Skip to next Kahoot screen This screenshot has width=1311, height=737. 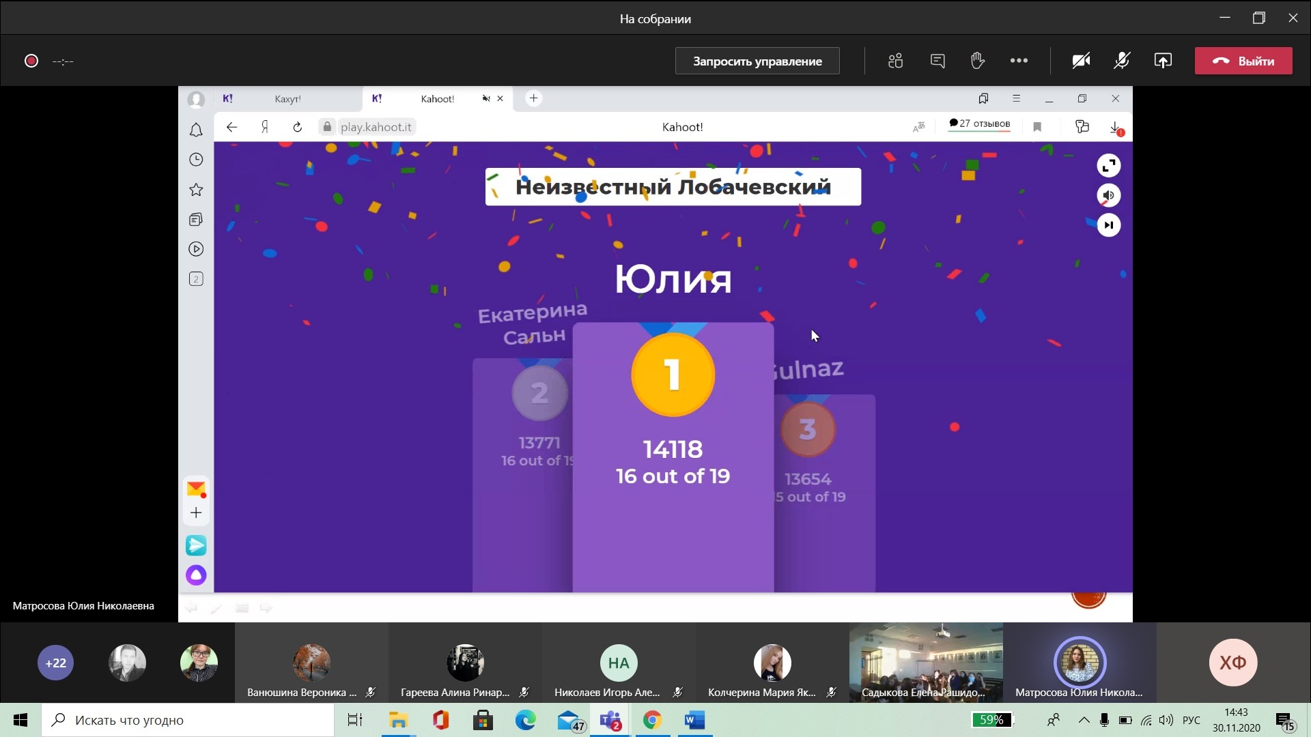1108,225
